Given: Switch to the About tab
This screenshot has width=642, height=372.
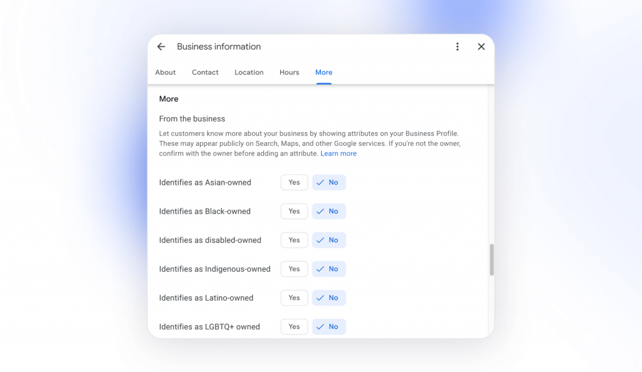Looking at the screenshot, I should [166, 73].
